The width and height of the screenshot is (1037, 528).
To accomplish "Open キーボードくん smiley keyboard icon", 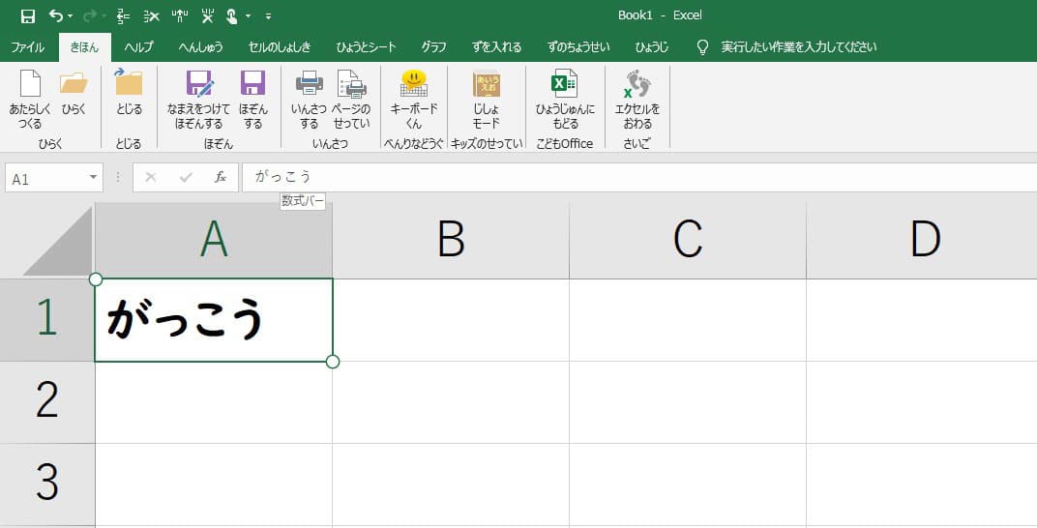I will 414,84.
